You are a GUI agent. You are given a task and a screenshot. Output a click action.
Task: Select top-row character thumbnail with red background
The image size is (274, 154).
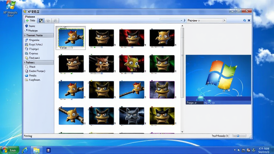[132, 38]
